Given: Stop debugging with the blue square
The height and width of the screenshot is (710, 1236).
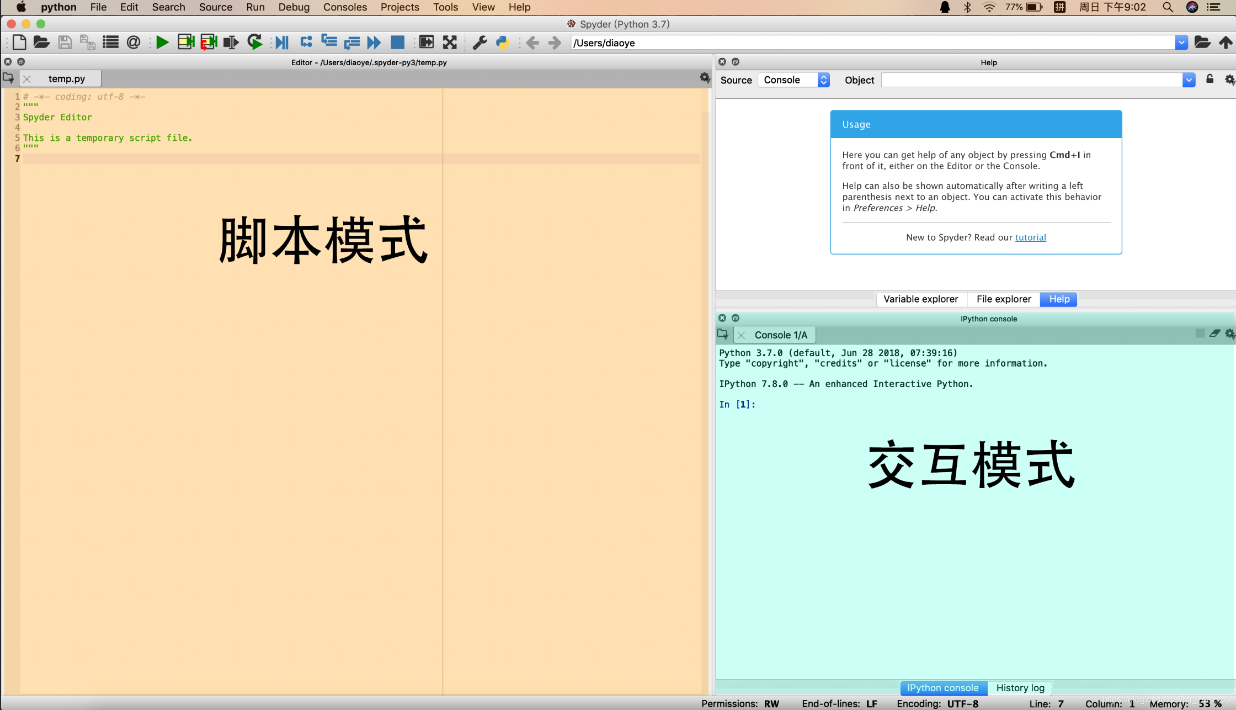Looking at the screenshot, I should pos(397,43).
